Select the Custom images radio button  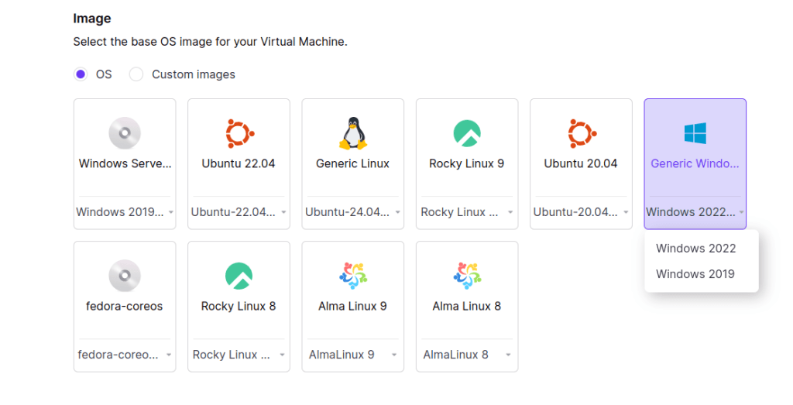(136, 74)
